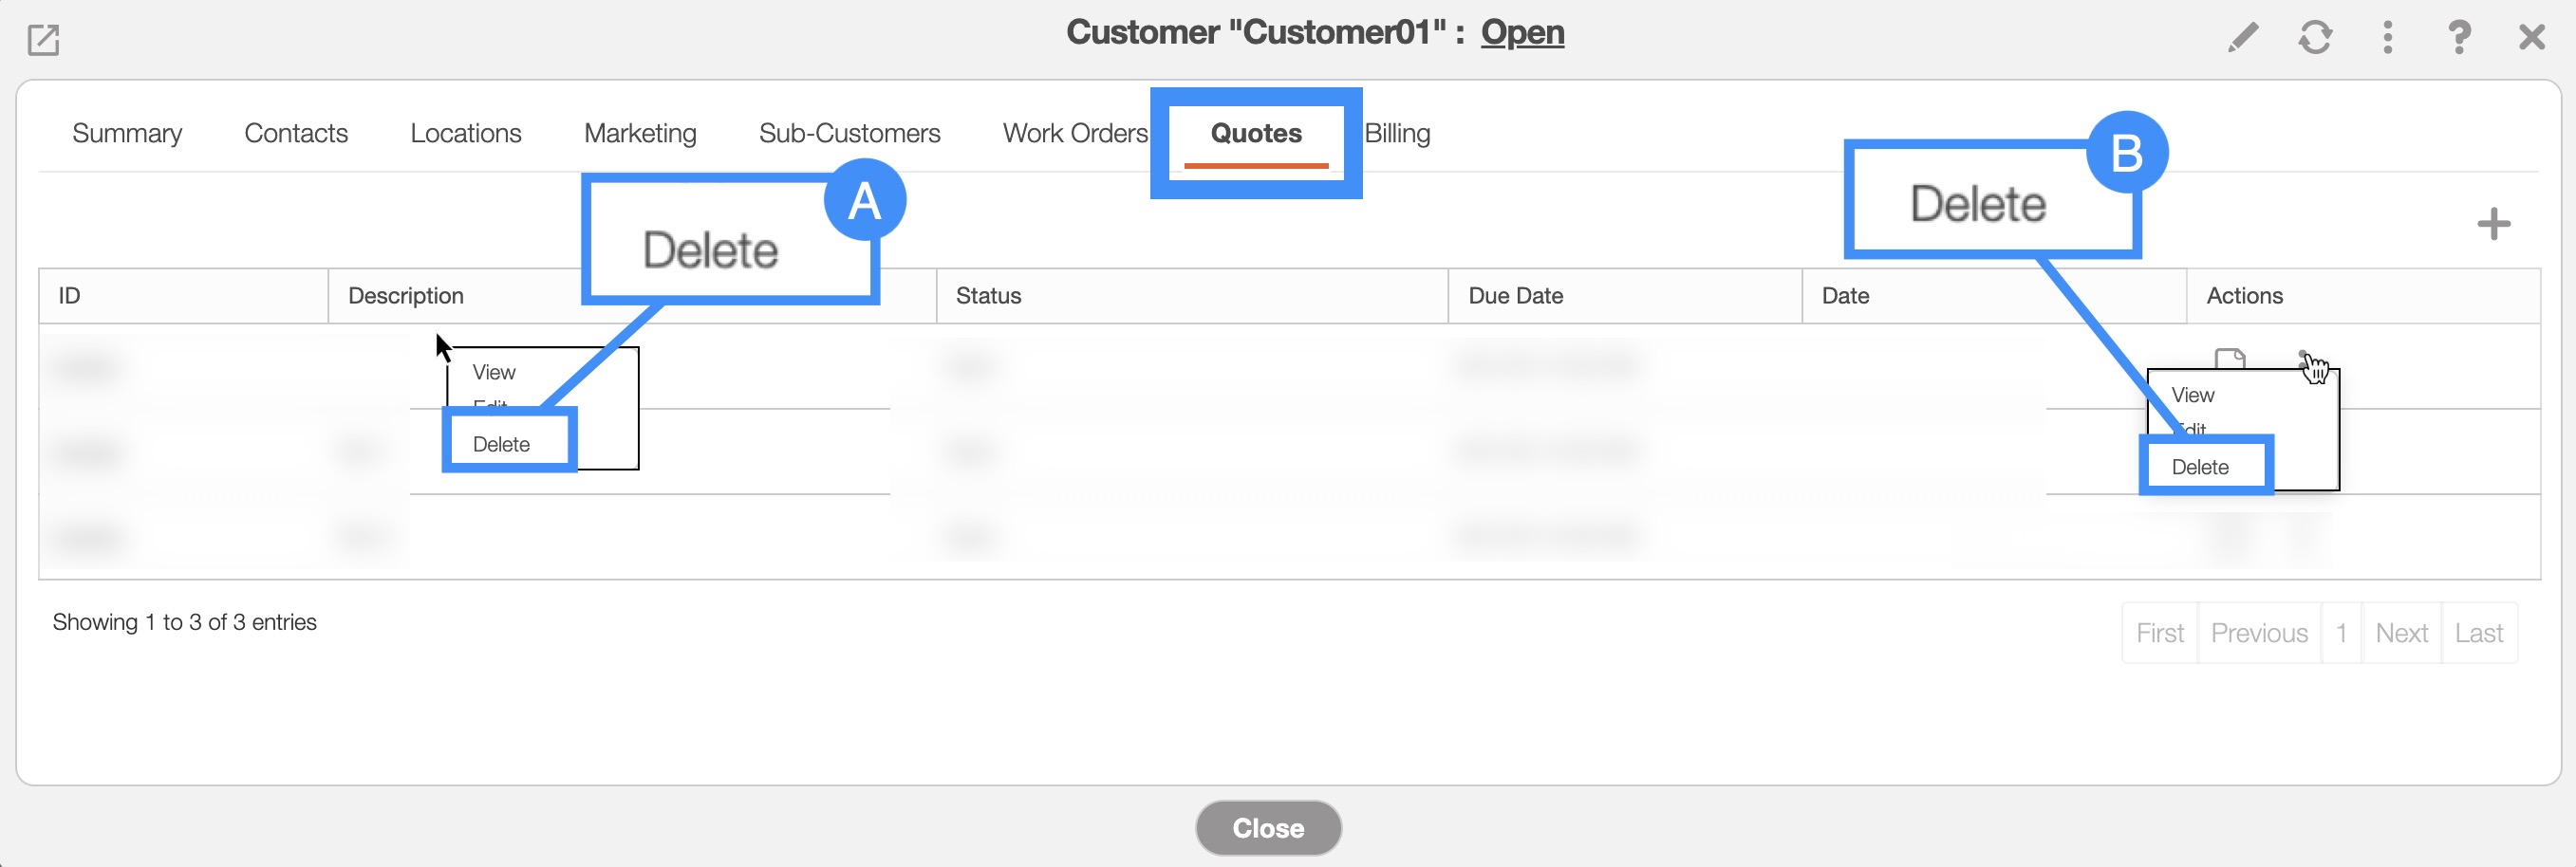Select the Billing tab
The image size is (2576, 867).
1397,133
